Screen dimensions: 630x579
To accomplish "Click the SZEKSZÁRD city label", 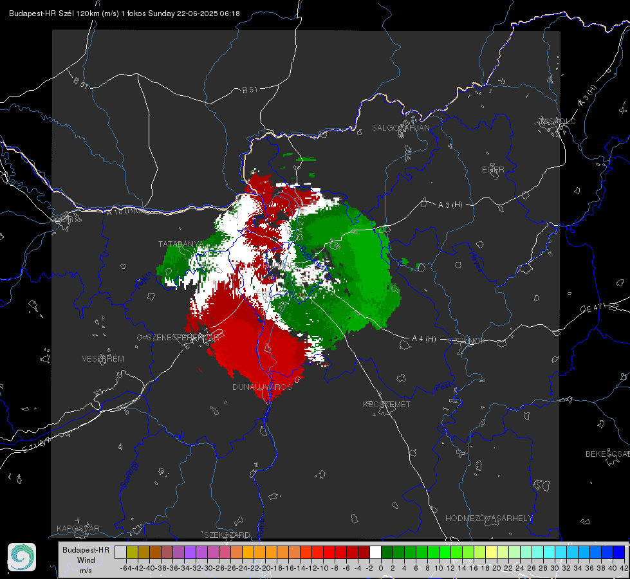I will click(x=227, y=535).
